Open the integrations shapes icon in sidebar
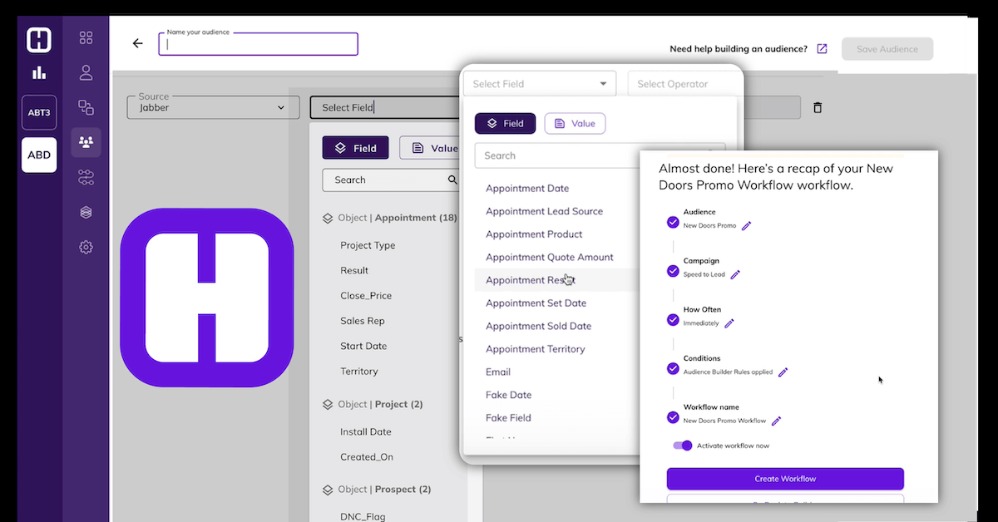998x522 pixels. [86, 107]
